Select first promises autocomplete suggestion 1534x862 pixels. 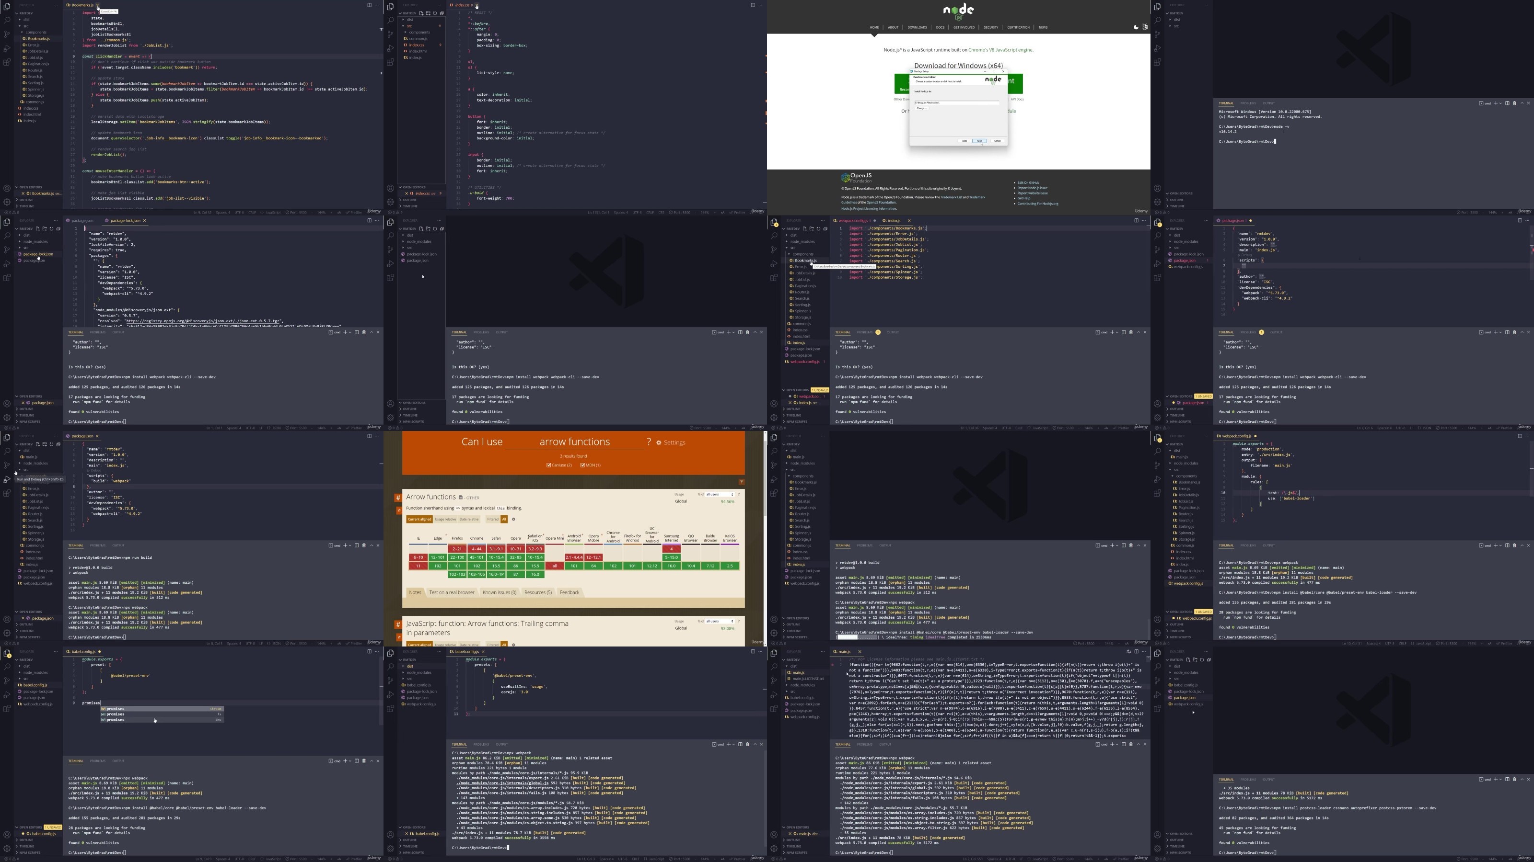(162, 709)
